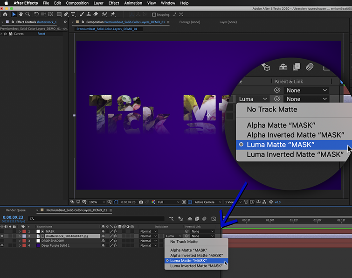The image size is (352, 278).
Task: Click the DROP SHADOW layer color label
Action: point(24,241)
